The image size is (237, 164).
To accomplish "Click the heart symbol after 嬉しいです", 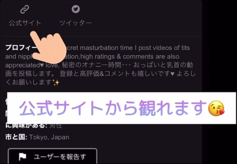I will 172,74.
